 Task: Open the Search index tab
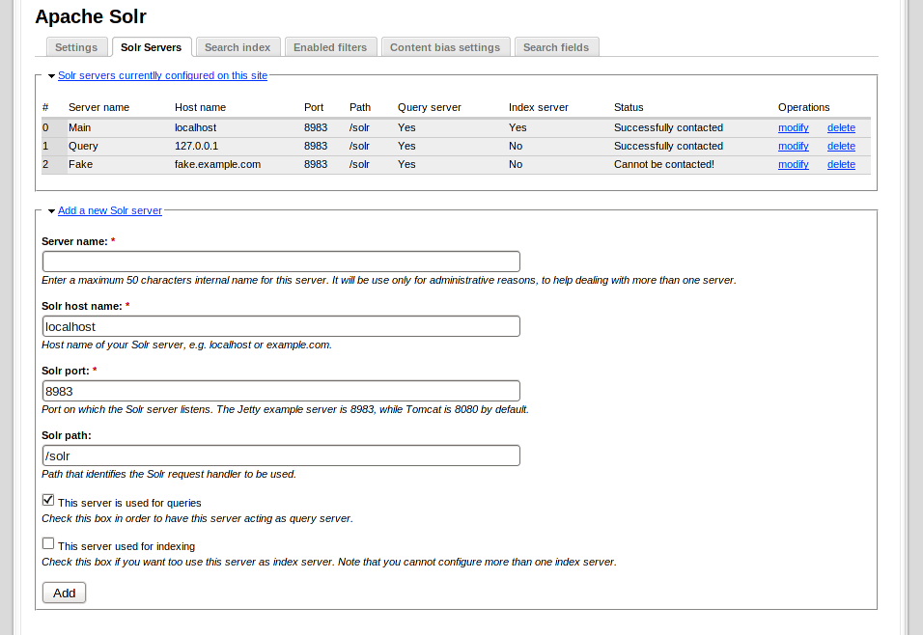[x=237, y=47]
